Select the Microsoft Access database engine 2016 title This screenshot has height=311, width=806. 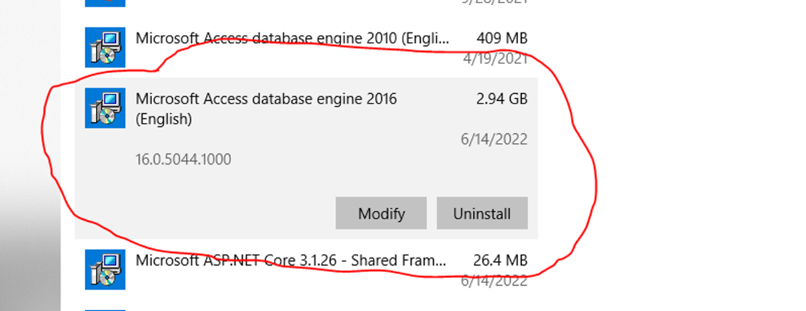[x=265, y=99]
